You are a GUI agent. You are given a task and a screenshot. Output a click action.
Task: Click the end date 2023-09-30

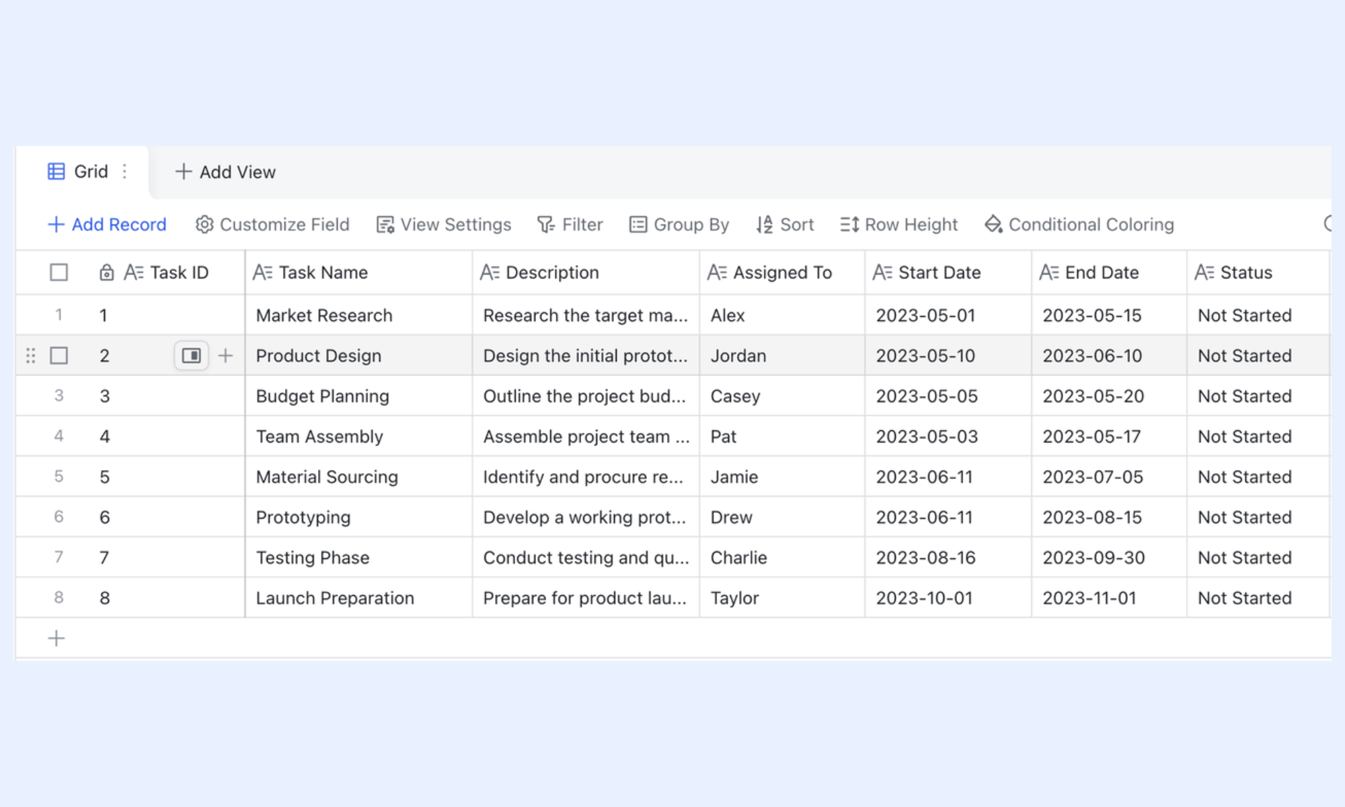[x=1110, y=558]
